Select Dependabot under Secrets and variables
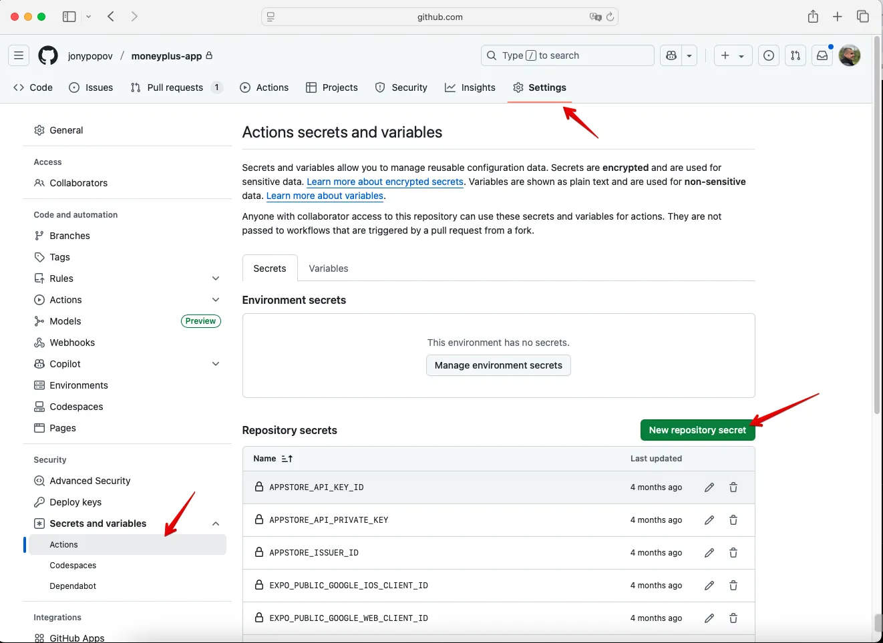Viewport: 883px width, 643px height. pos(128,586)
